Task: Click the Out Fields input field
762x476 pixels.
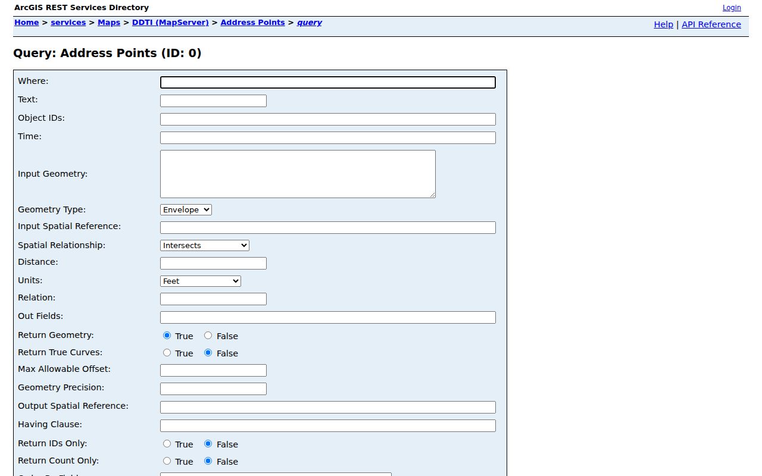Action: click(x=328, y=318)
